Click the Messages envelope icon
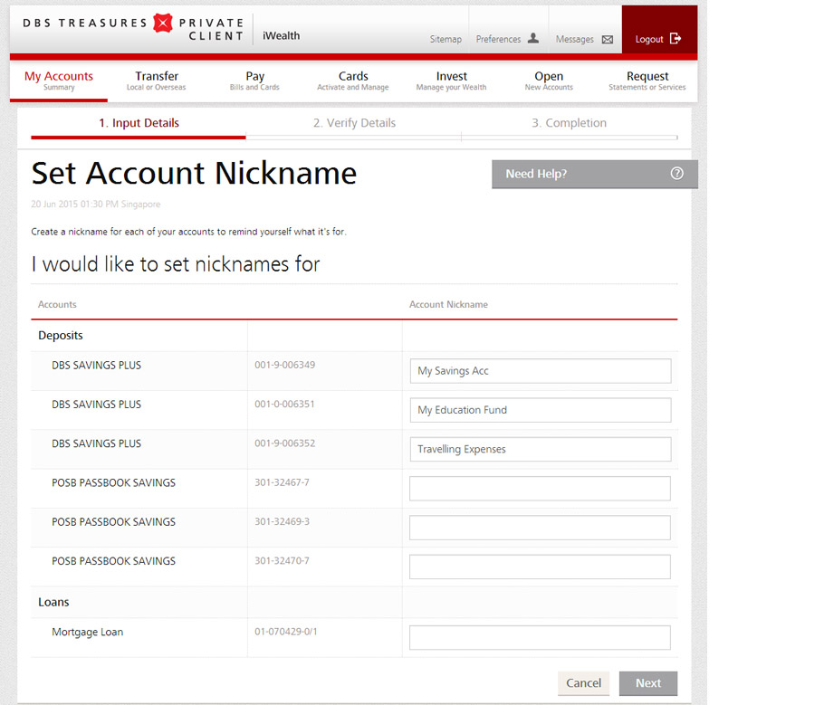The height and width of the screenshot is (705, 824). coord(607,40)
